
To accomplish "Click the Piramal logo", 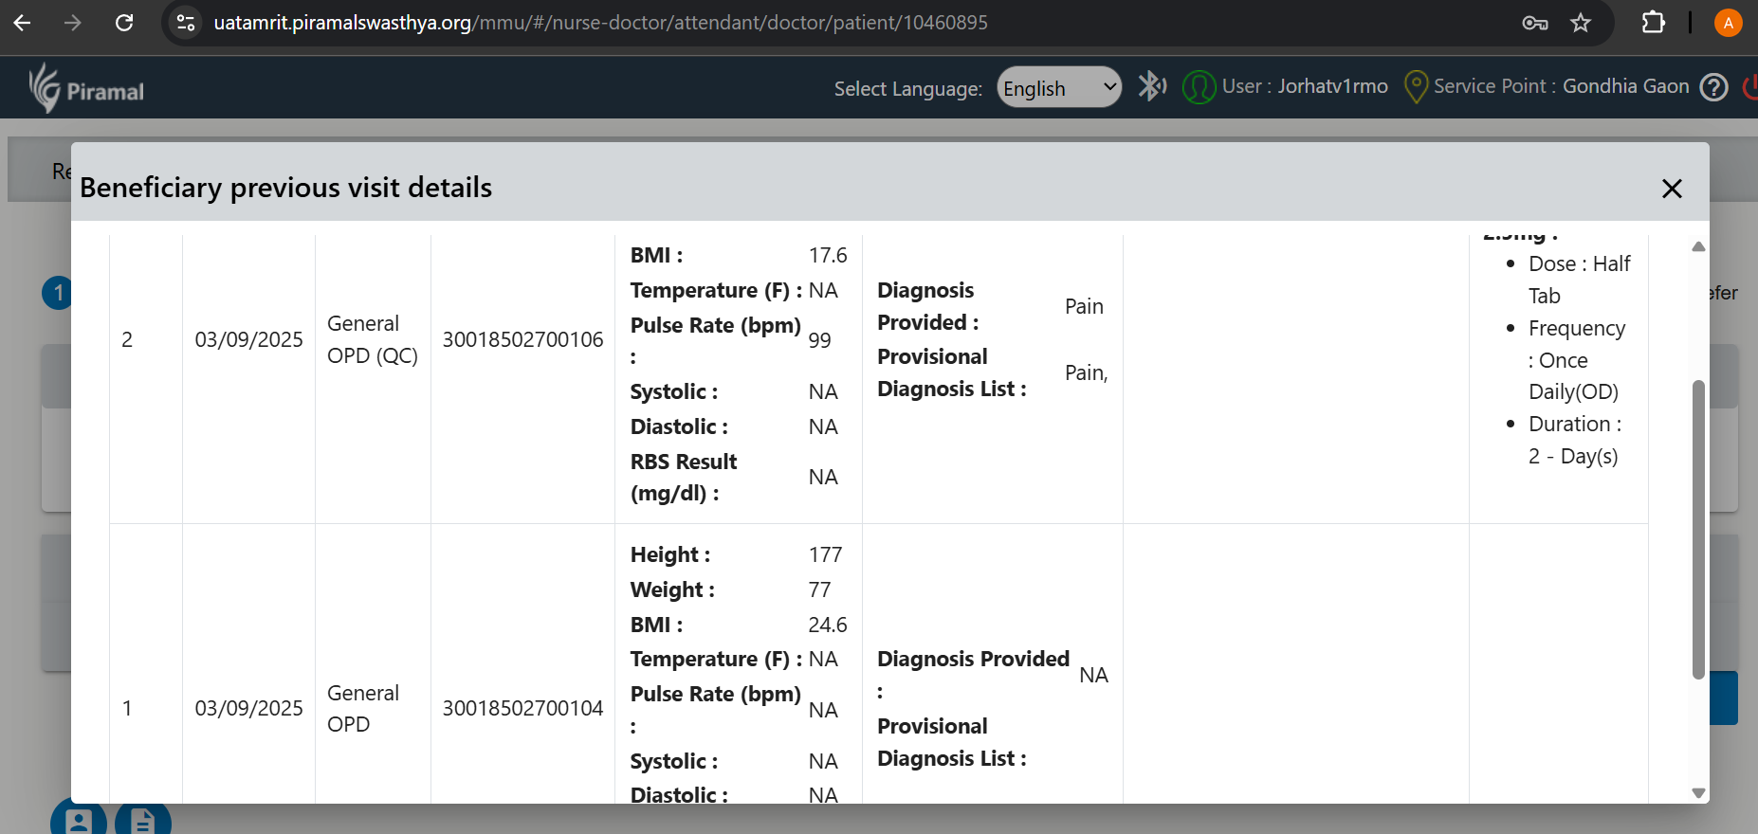I will [86, 89].
